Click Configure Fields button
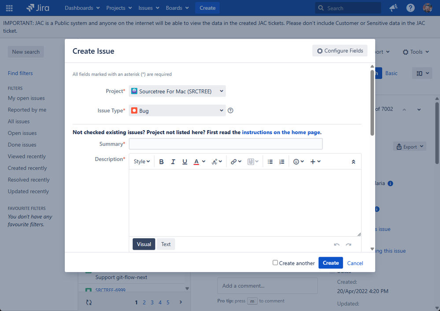The height and width of the screenshot is (311, 440). click(x=340, y=51)
